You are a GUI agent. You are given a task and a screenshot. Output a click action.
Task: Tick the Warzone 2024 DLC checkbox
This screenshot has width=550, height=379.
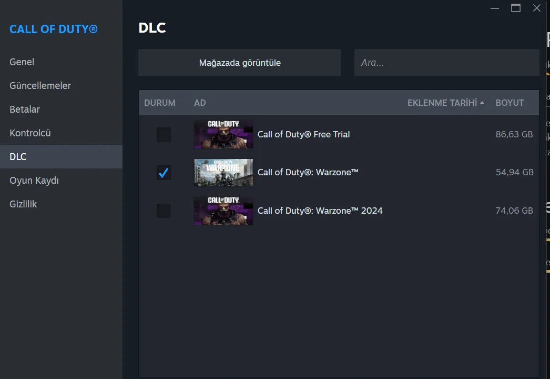164,211
